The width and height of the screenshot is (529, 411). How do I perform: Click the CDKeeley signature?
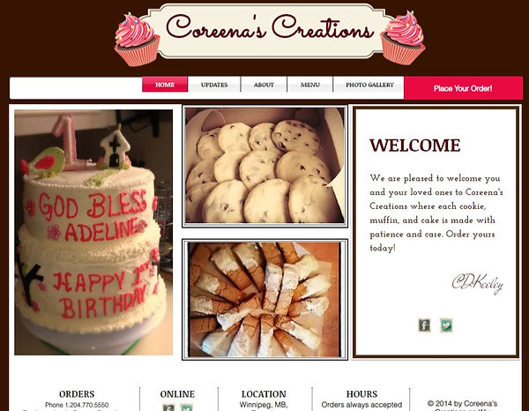(x=477, y=283)
